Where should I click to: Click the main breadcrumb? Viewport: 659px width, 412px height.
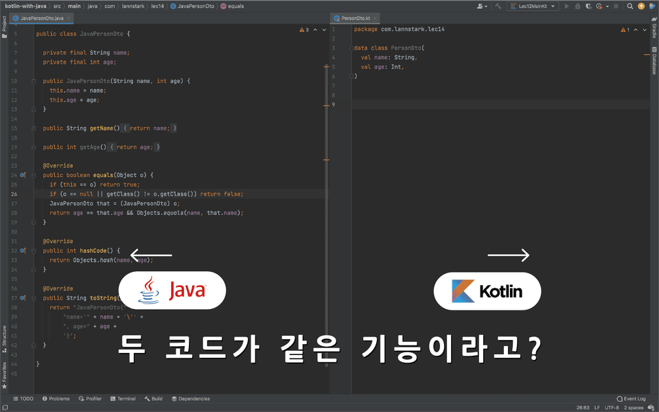click(74, 6)
